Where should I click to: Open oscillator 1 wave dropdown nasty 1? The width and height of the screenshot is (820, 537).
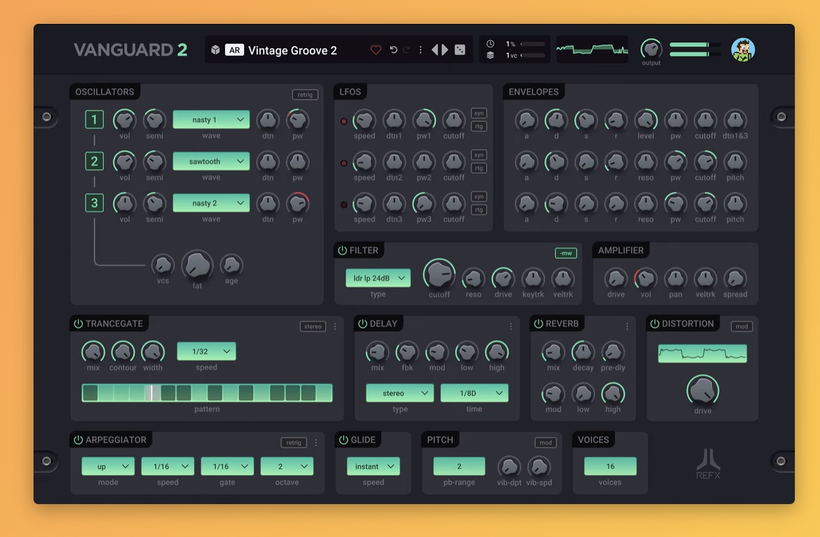[211, 120]
